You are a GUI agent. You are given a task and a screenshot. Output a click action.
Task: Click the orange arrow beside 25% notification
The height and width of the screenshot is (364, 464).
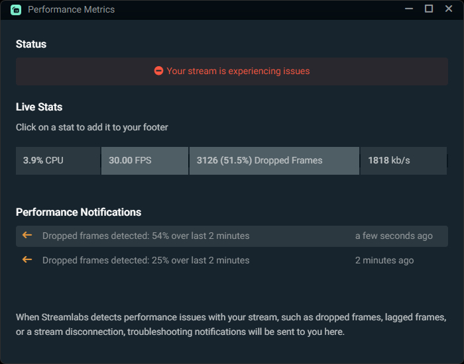click(27, 260)
